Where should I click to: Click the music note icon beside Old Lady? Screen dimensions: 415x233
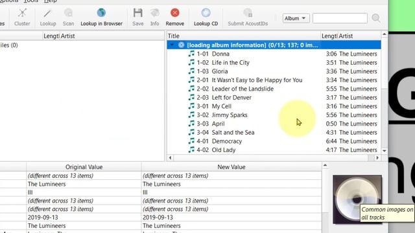[191, 150]
